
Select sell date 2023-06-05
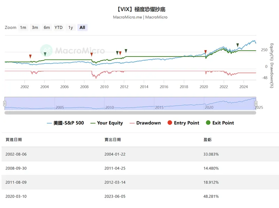[x=115, y=196]
